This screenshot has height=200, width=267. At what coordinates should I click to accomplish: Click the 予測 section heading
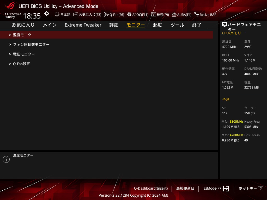click(226, 99)
